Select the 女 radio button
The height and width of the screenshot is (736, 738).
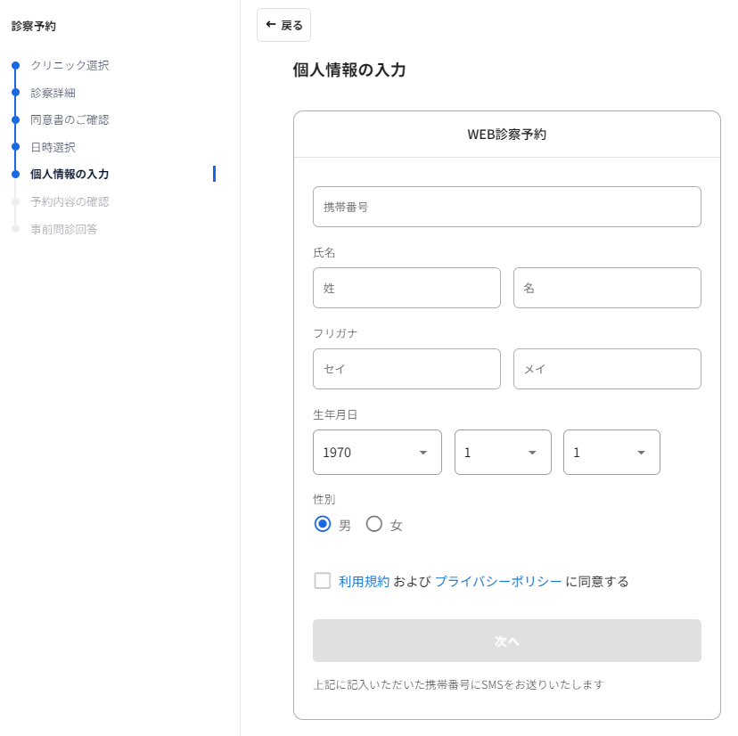[x=374, y=524]
